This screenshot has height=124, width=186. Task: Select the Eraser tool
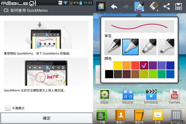tap(153, 6)
